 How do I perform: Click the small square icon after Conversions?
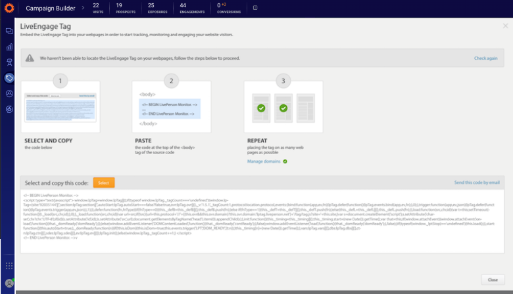pyautogui.click(x=255, y=8)
